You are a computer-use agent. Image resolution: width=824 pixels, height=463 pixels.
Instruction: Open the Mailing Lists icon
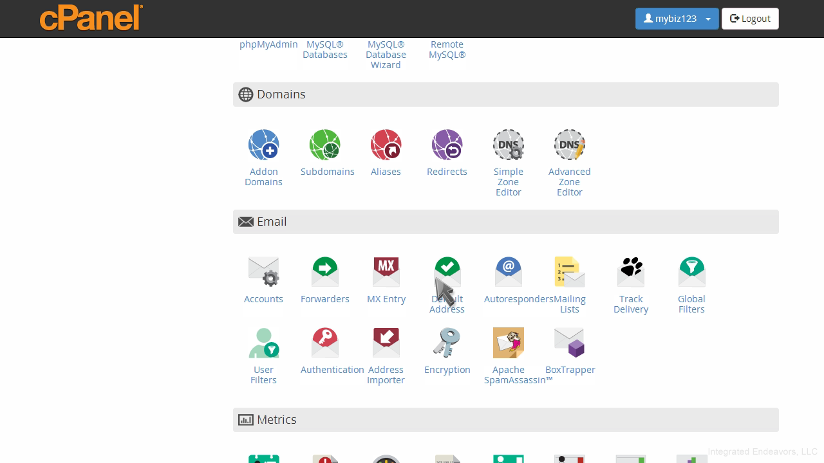[x=569, y=272]
